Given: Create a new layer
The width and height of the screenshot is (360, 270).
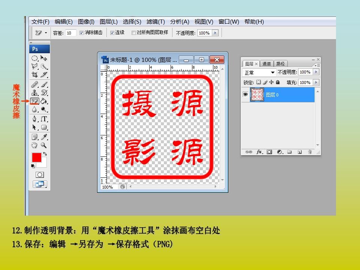Looking at the screenshot, I should (300, 152).
